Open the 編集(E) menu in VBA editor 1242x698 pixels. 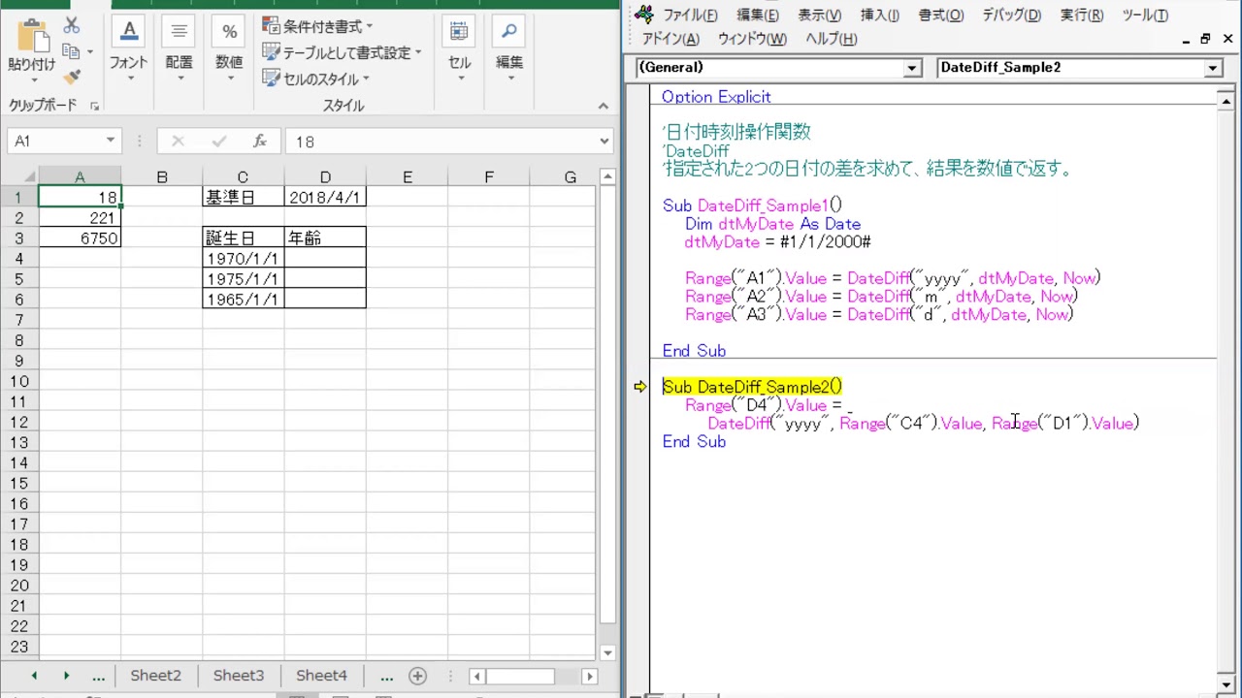[x=758, y=16]
